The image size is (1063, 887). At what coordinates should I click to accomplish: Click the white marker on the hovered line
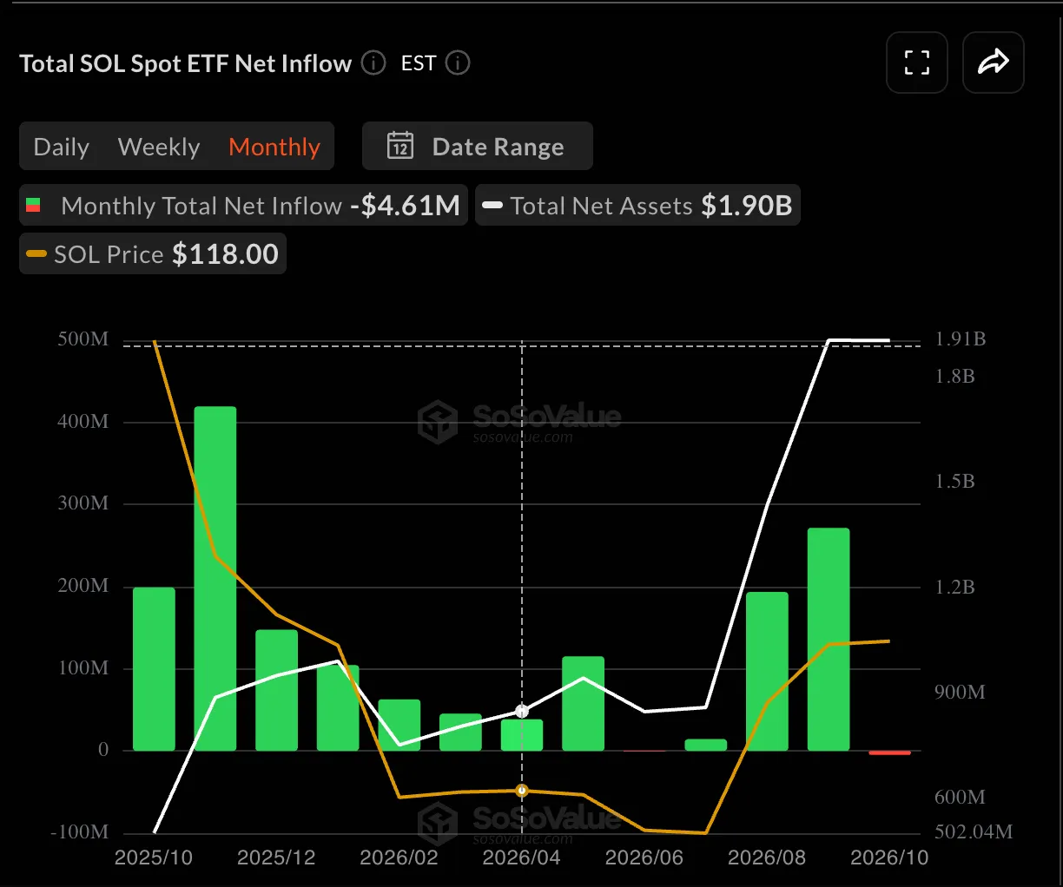coord(522,711)
